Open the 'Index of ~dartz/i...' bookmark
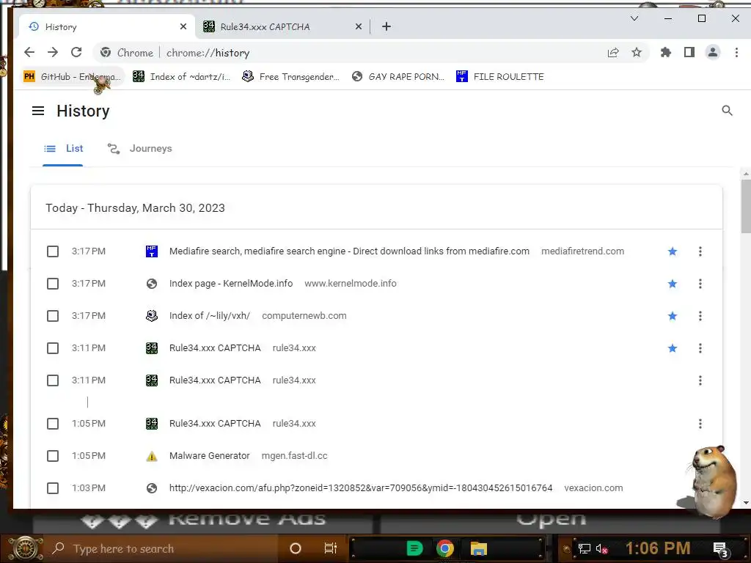The image size is (751, 563). (182, 76)
